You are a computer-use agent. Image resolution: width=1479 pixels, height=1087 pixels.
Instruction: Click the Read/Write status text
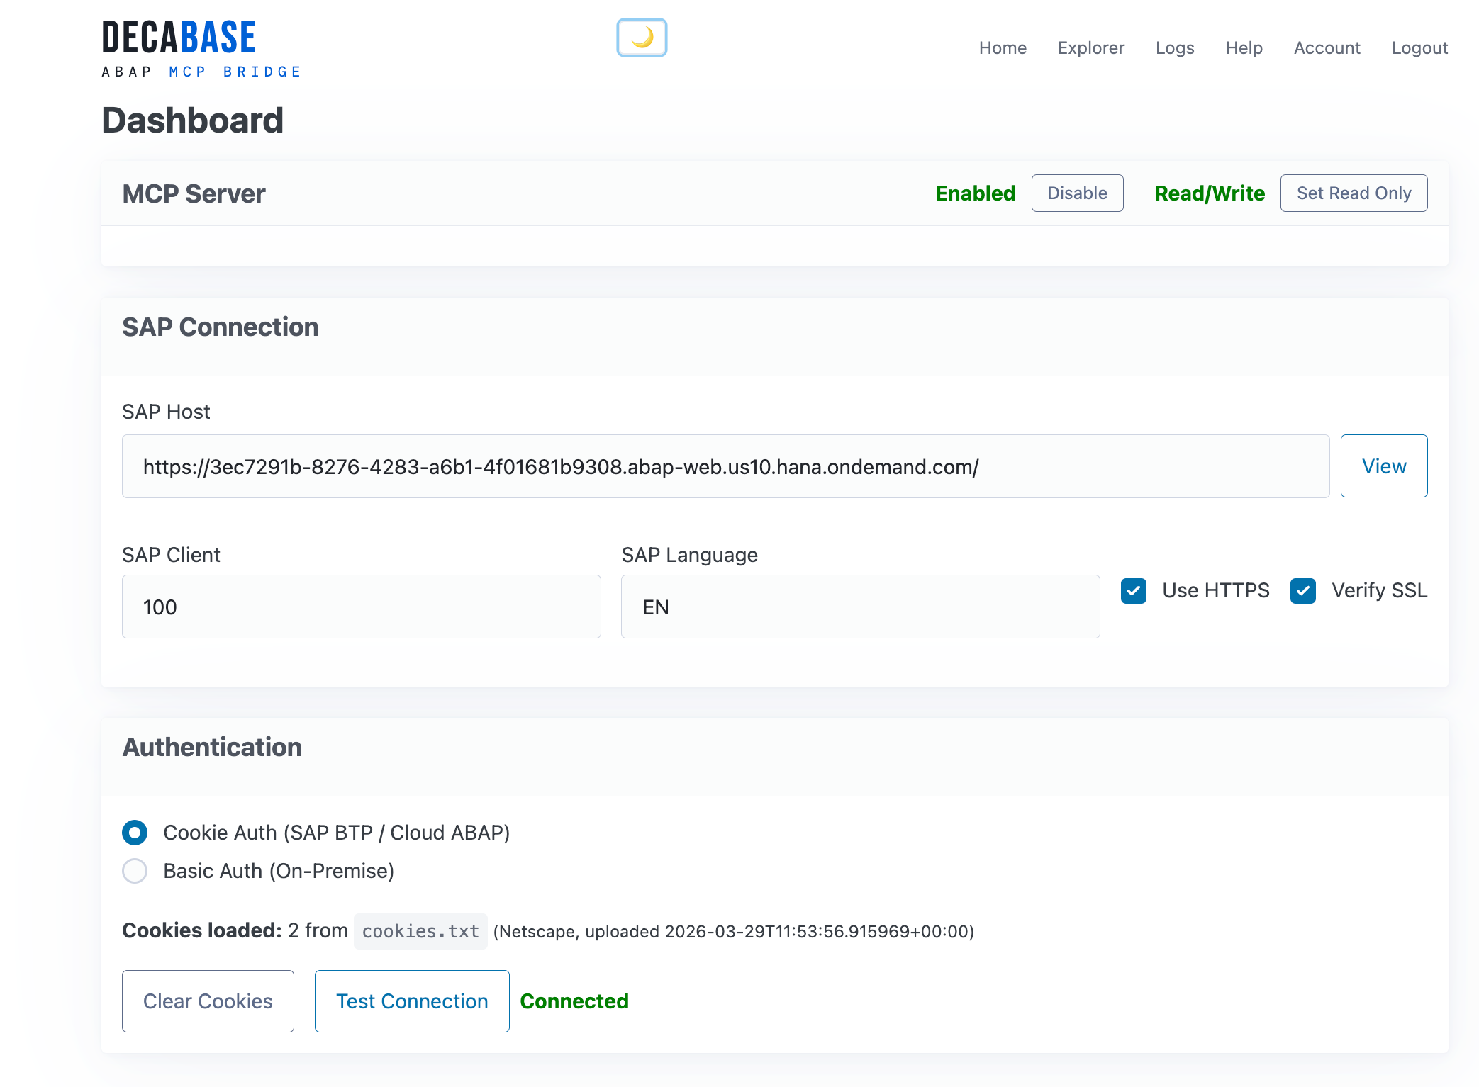(x=1210, y=193)
